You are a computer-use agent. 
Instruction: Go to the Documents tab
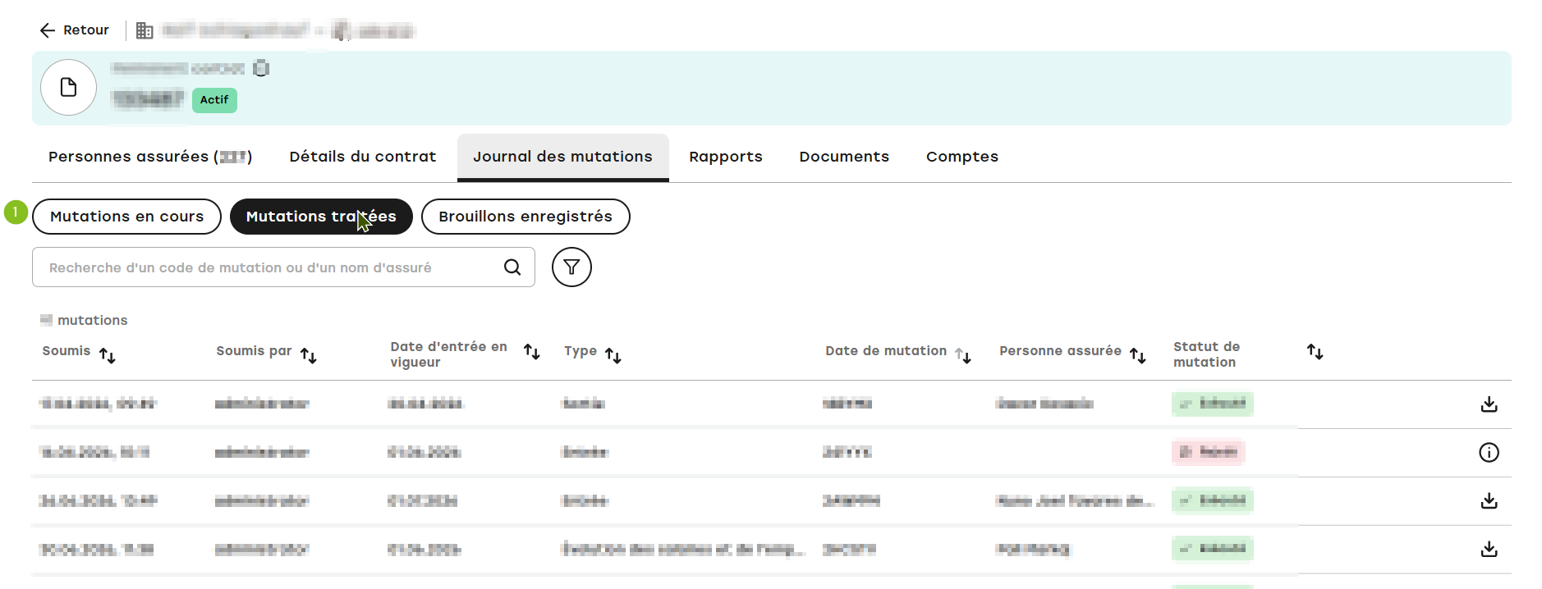pyautogui.click(x=844, y=157)
